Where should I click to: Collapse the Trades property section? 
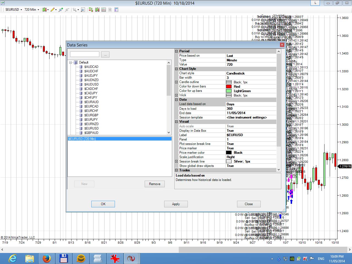pyautogui.click(x=176, y=170)
